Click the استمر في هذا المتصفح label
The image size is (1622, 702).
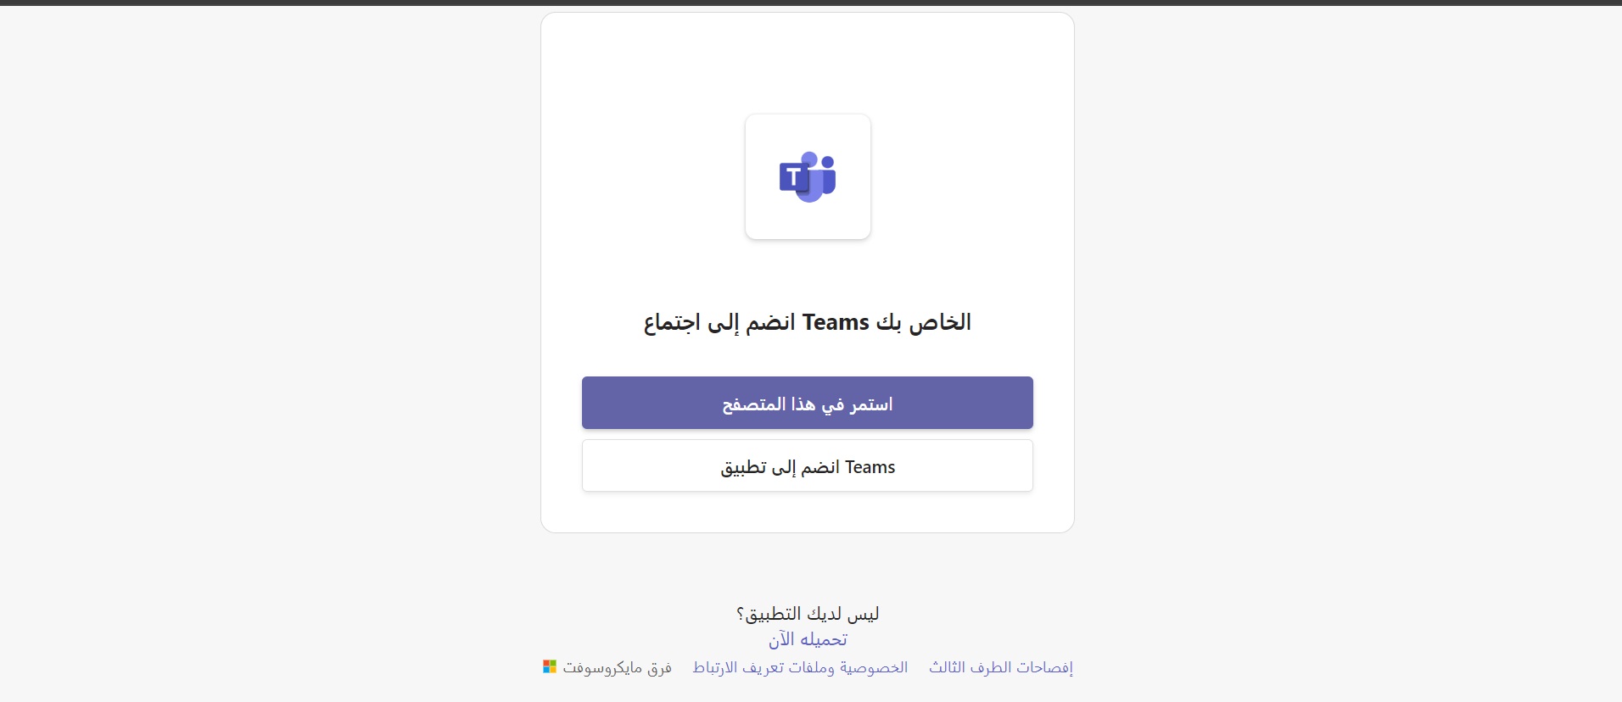point(808,404)
